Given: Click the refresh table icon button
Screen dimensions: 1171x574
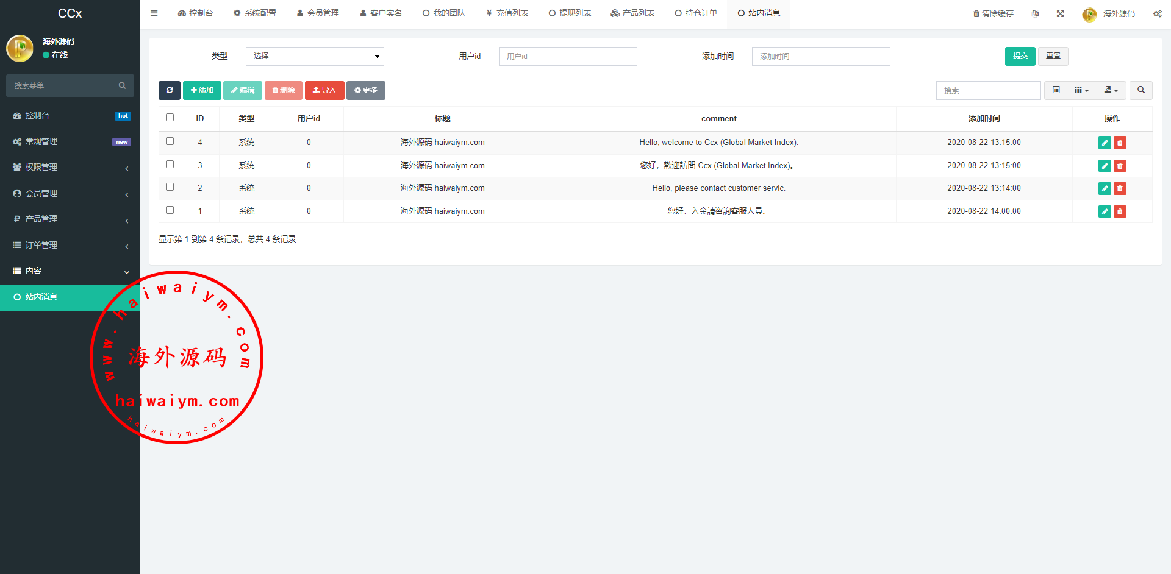Looking at the screenshot, I should 170,90.
